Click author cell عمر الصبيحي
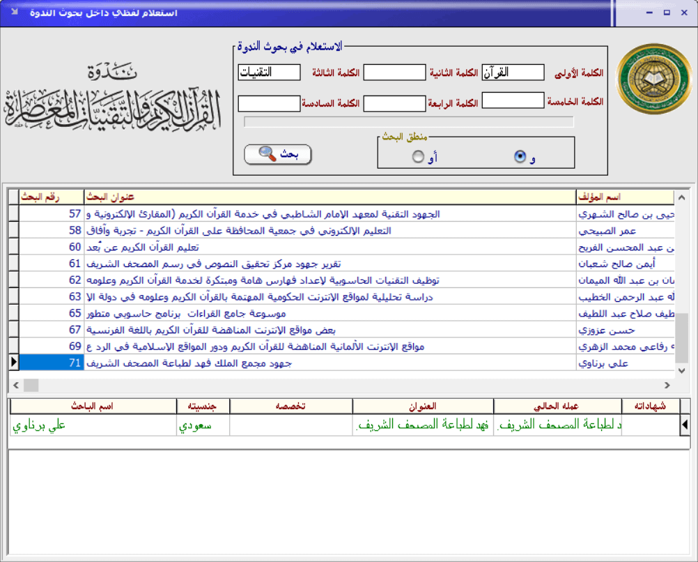 point(625,230)
